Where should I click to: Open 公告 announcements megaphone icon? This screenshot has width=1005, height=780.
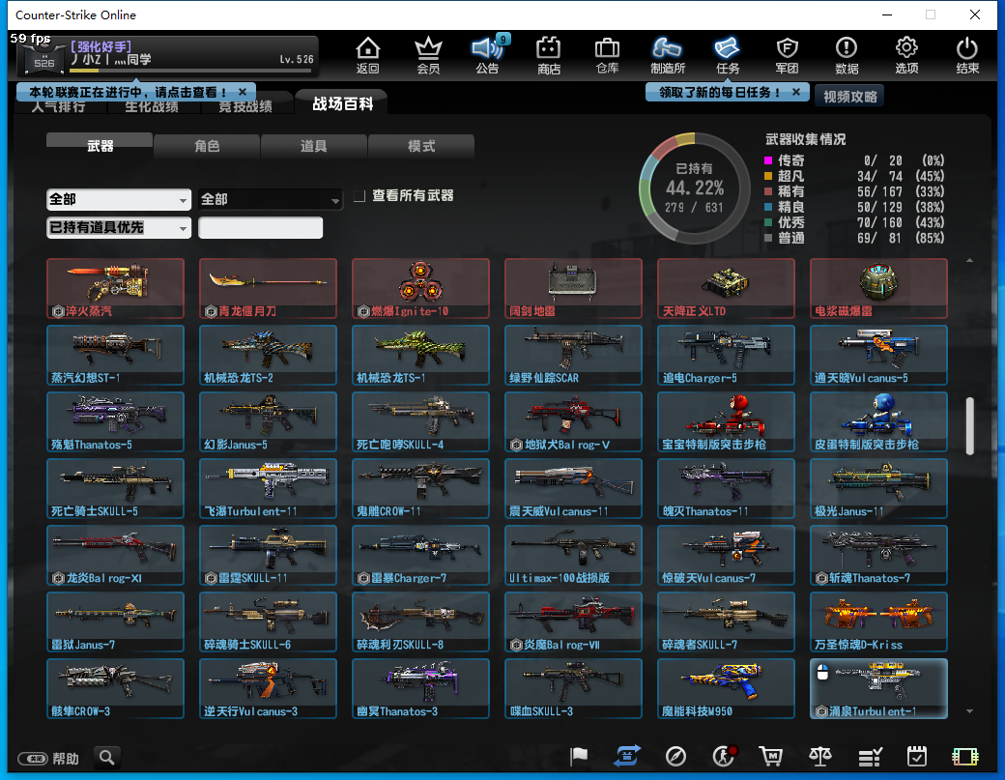(487, 55)
